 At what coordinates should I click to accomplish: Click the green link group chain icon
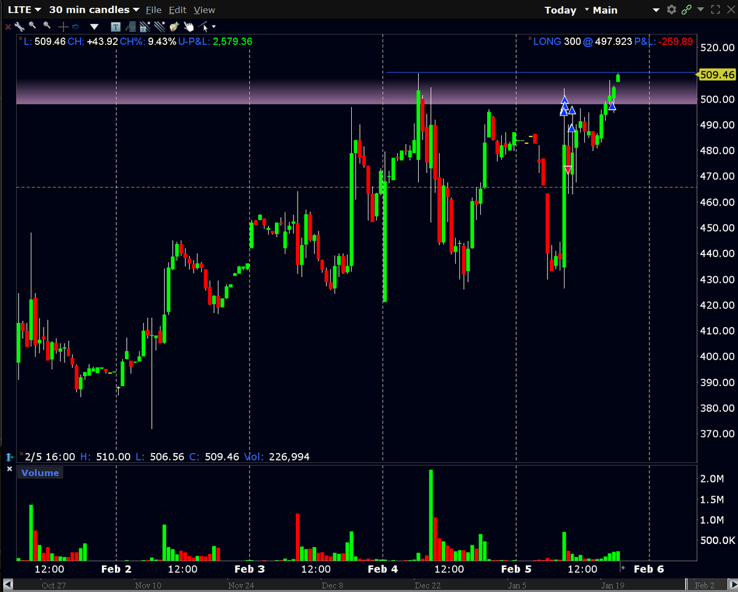(687, 10)
